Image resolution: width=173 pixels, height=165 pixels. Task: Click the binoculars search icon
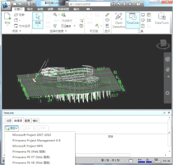point(113,4)
